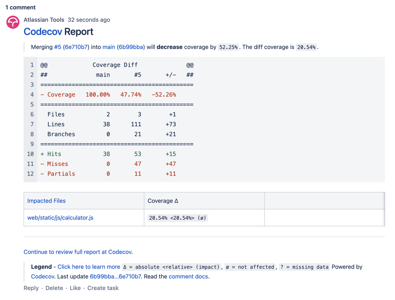Click the +73 lines change value
The image size is (395, 300).
click(x=171, y=124)
